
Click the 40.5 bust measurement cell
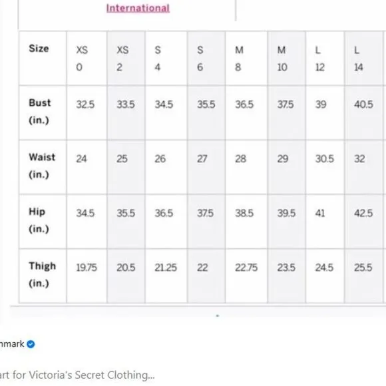tap(363, 112)
